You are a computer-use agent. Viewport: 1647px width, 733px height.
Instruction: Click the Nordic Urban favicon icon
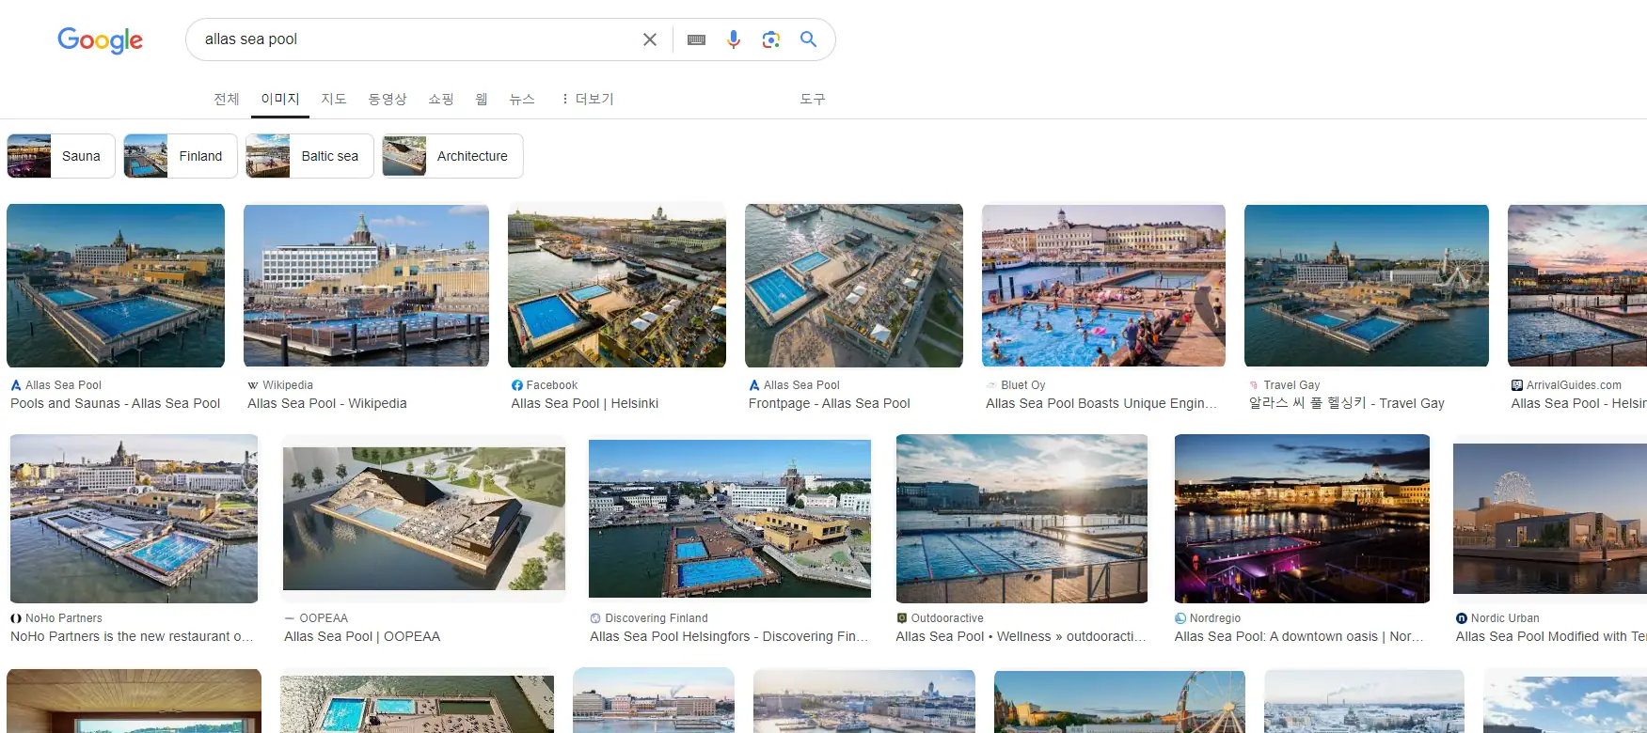(1462, 618)
